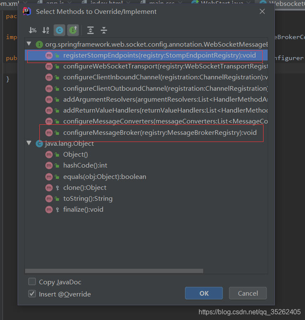This screenshot has width=305, height=320.
Task: Select finalize():void method
Action: click(x=146, y=210)
